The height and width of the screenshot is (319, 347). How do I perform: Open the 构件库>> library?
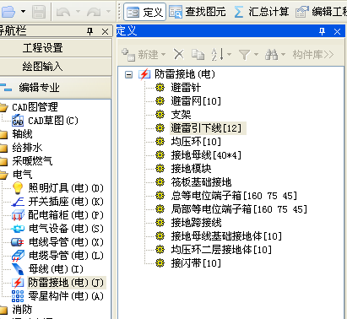tap(313, 55)
